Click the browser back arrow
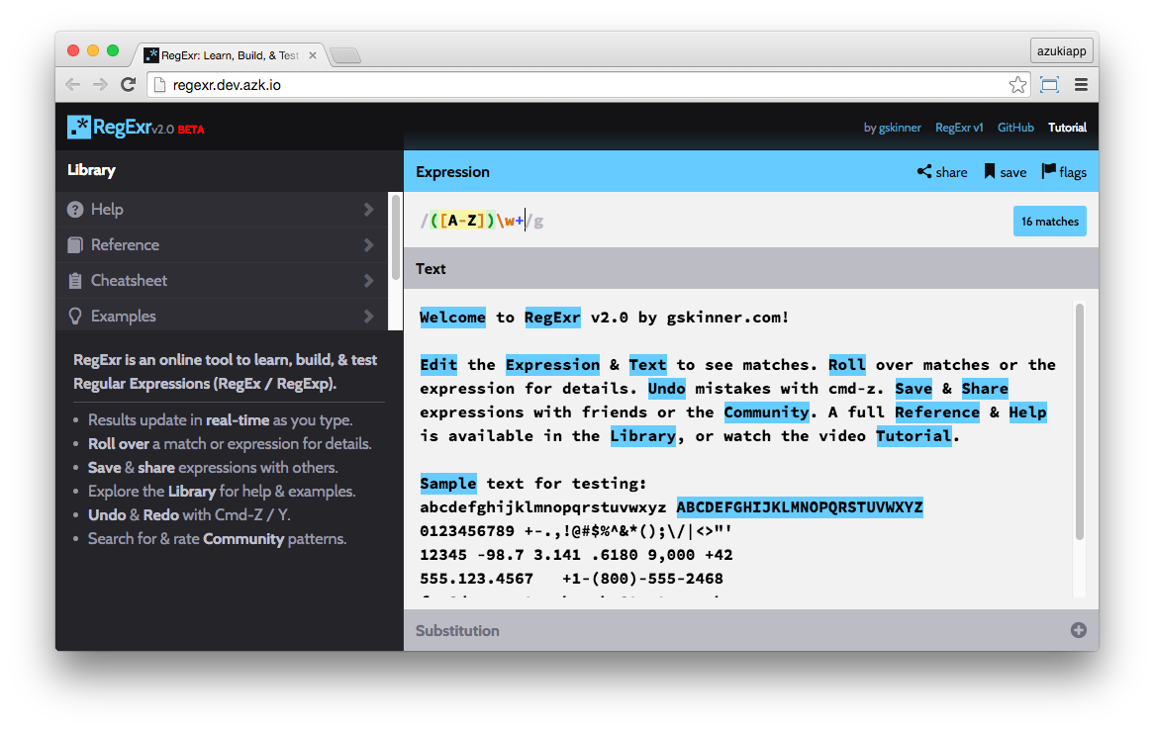 73,85
